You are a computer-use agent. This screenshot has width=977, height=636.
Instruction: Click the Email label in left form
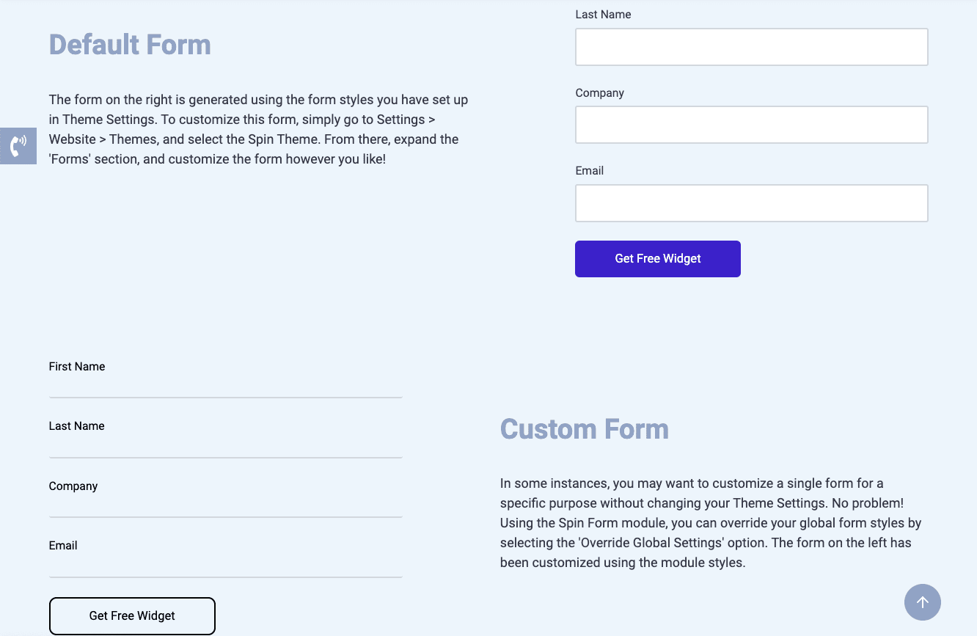[63, 545]
